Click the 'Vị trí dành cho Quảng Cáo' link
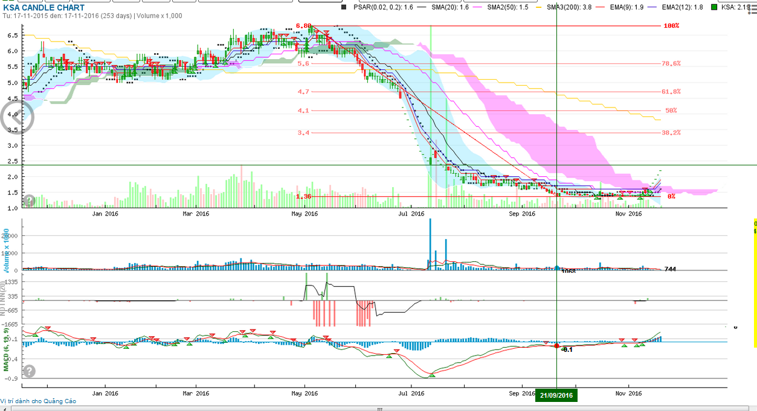This screenshot has width=757, height=411. [39, 401]
